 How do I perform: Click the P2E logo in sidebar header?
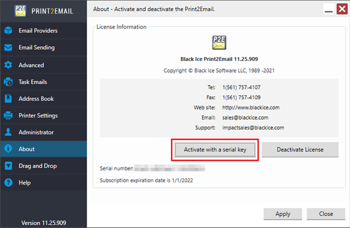tap(20, 11)
